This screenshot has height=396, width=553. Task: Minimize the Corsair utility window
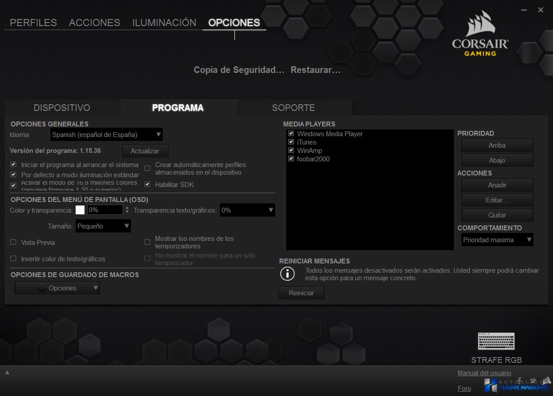tap(524, 10)
